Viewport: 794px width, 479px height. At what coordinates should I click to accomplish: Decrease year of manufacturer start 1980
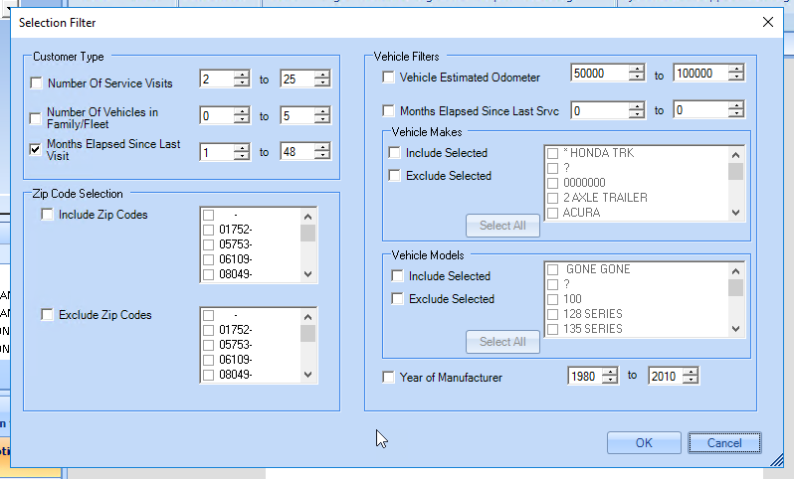point(610,381)
